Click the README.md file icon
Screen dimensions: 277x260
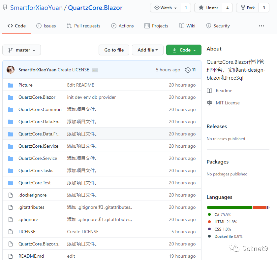point(11,256)
